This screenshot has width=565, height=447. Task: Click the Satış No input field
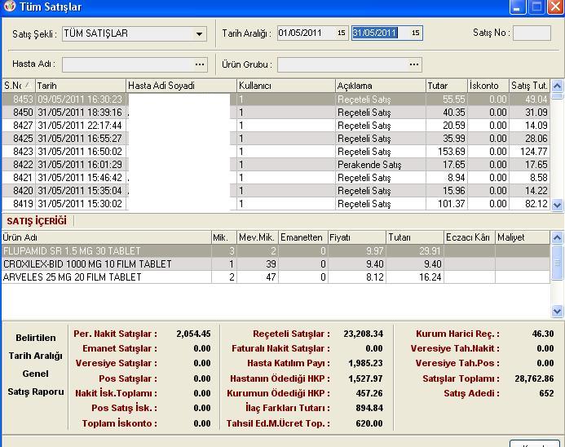point(532,33)
